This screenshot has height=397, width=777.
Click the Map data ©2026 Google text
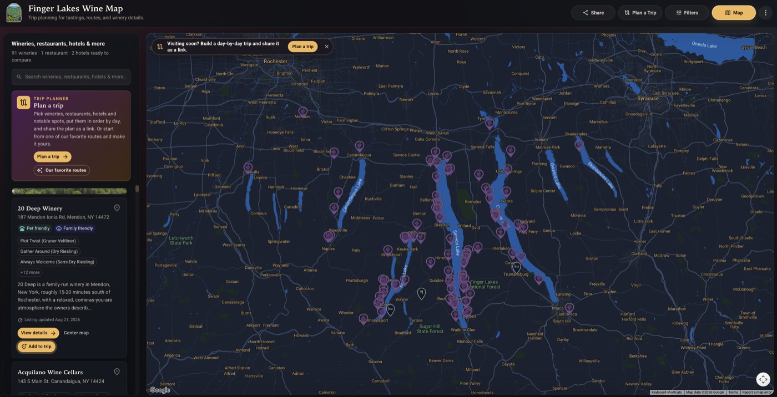[705, 393]
